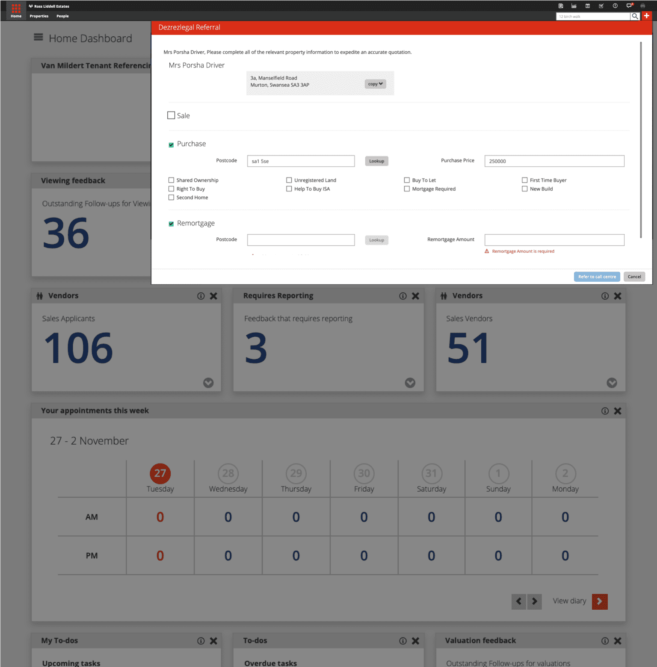The image size is (657, 667).
Task: Tick Shared Ownership checkbox
Action: (171, 180)
